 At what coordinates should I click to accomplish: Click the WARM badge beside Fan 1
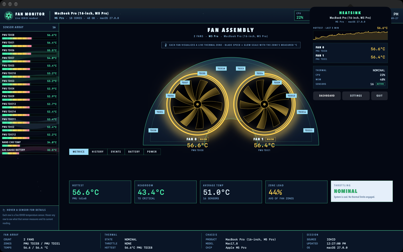pyautogui.click(x=270, y=139)
